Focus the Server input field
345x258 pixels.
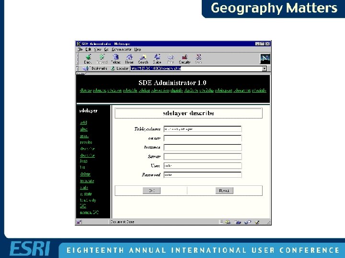[202, 156]
